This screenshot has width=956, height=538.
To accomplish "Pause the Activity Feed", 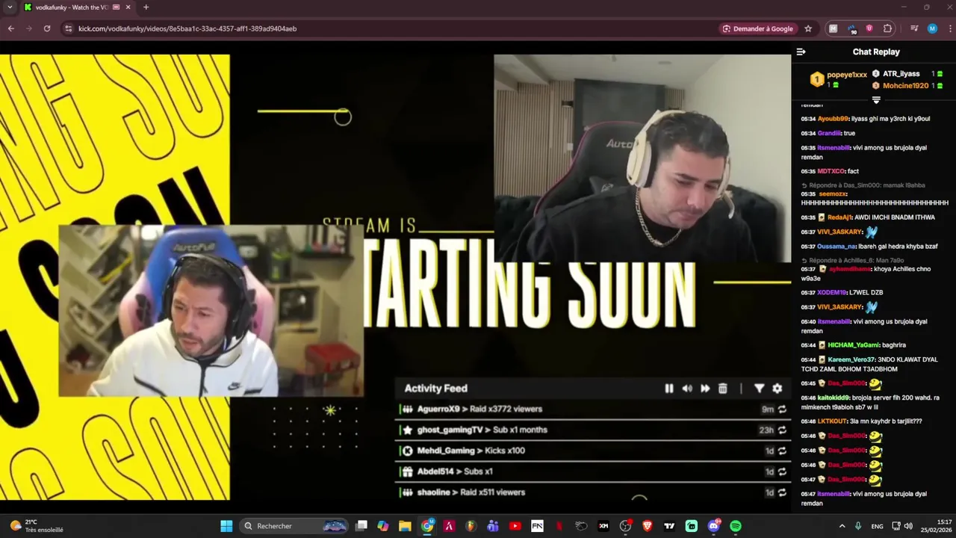I will tap(668, 389).
